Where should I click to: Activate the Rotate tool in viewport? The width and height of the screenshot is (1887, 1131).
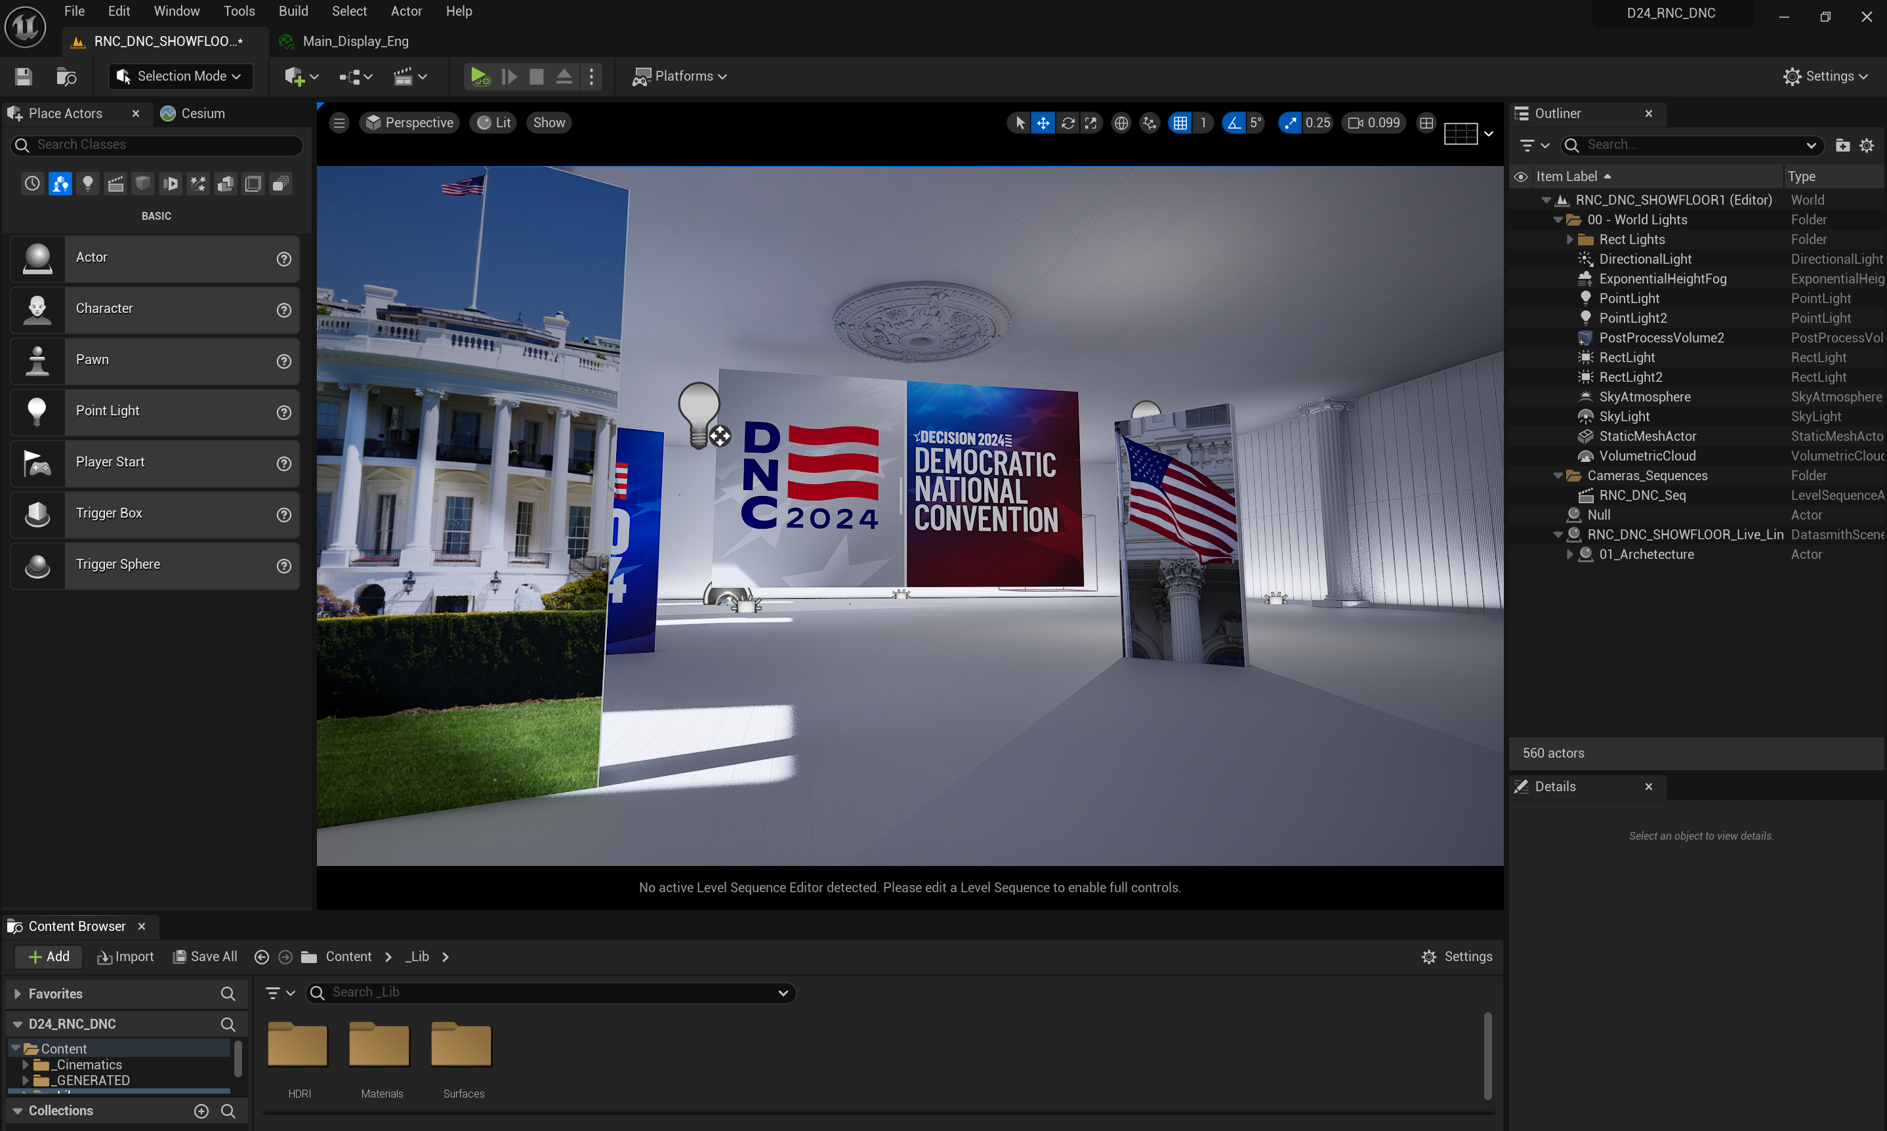(x=1068, y=123)
